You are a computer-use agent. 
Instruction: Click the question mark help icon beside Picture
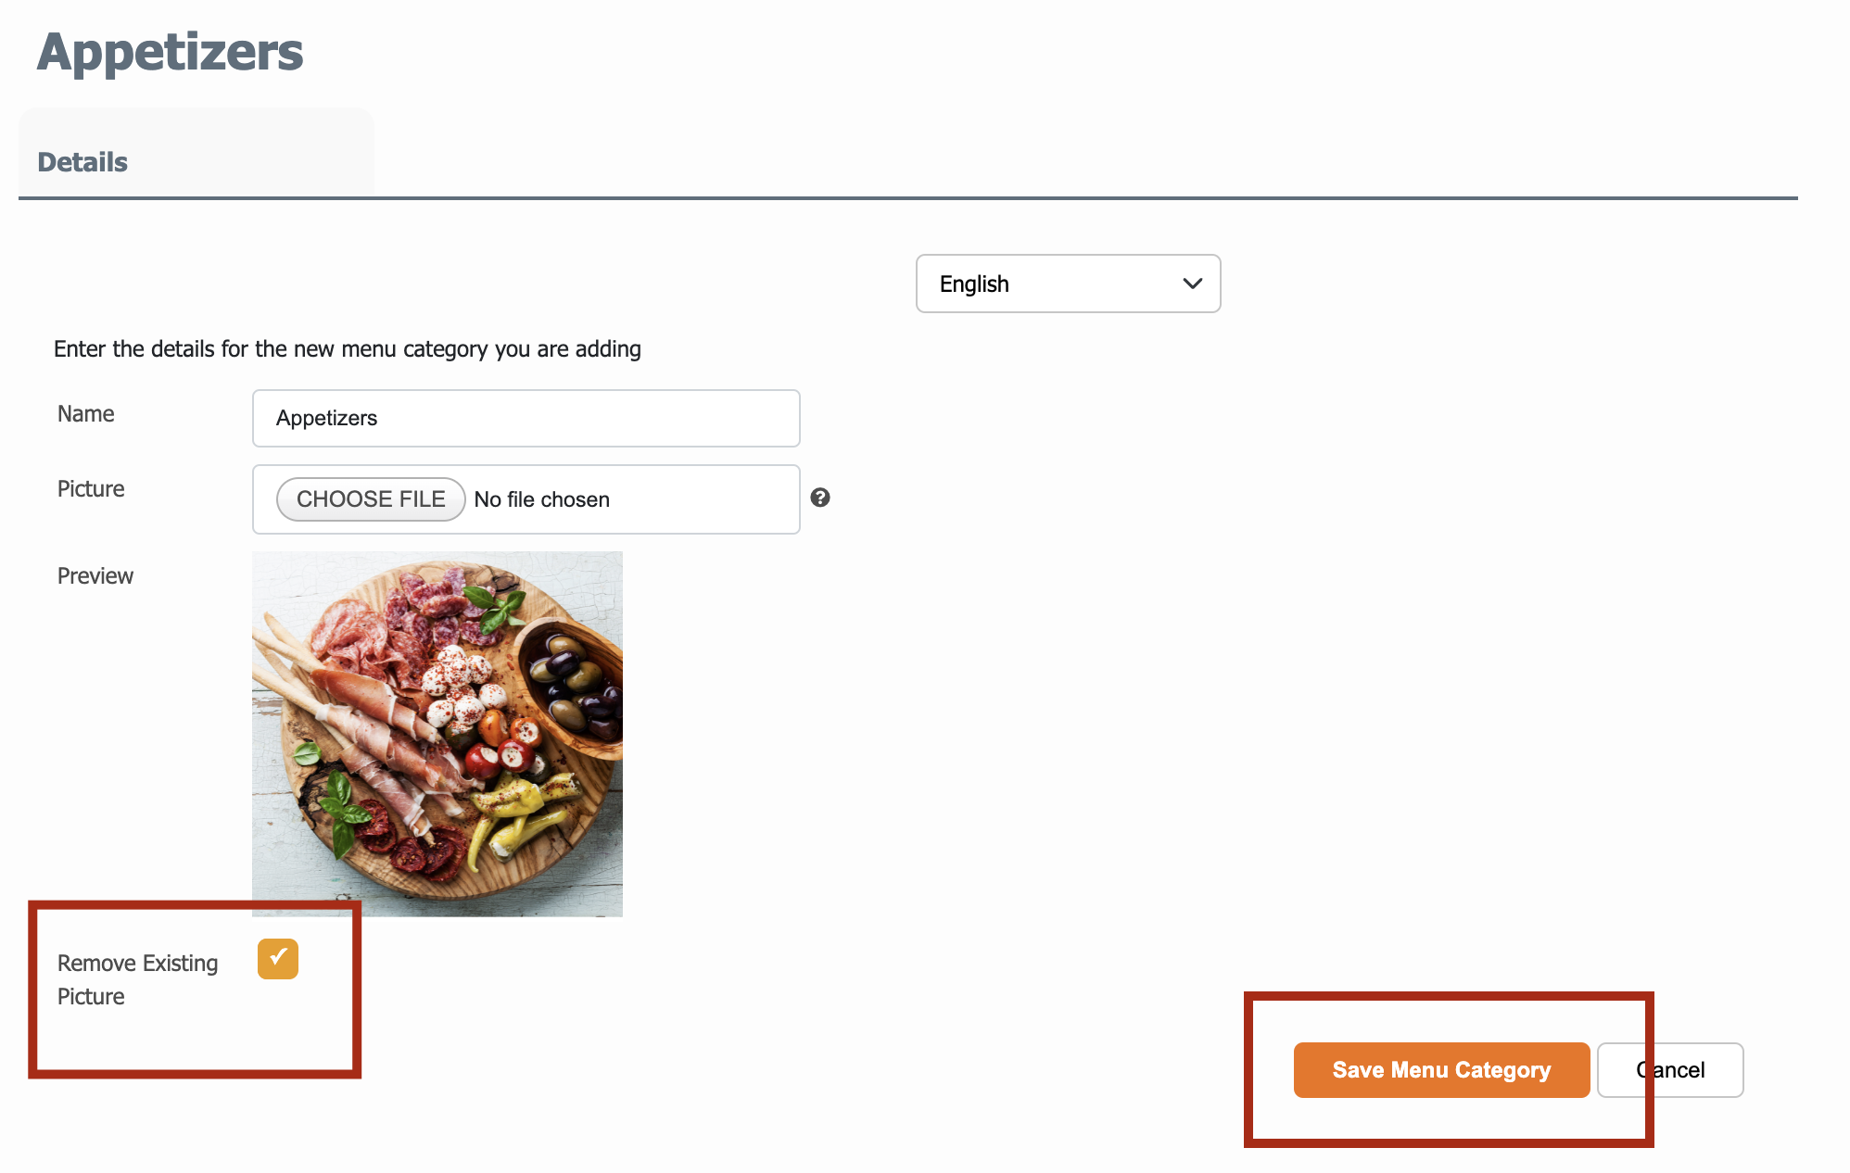click(x=820, y=498)
